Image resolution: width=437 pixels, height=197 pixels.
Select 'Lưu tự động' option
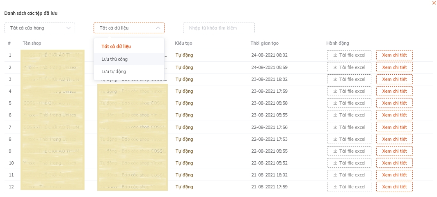(x=114, y=71)
